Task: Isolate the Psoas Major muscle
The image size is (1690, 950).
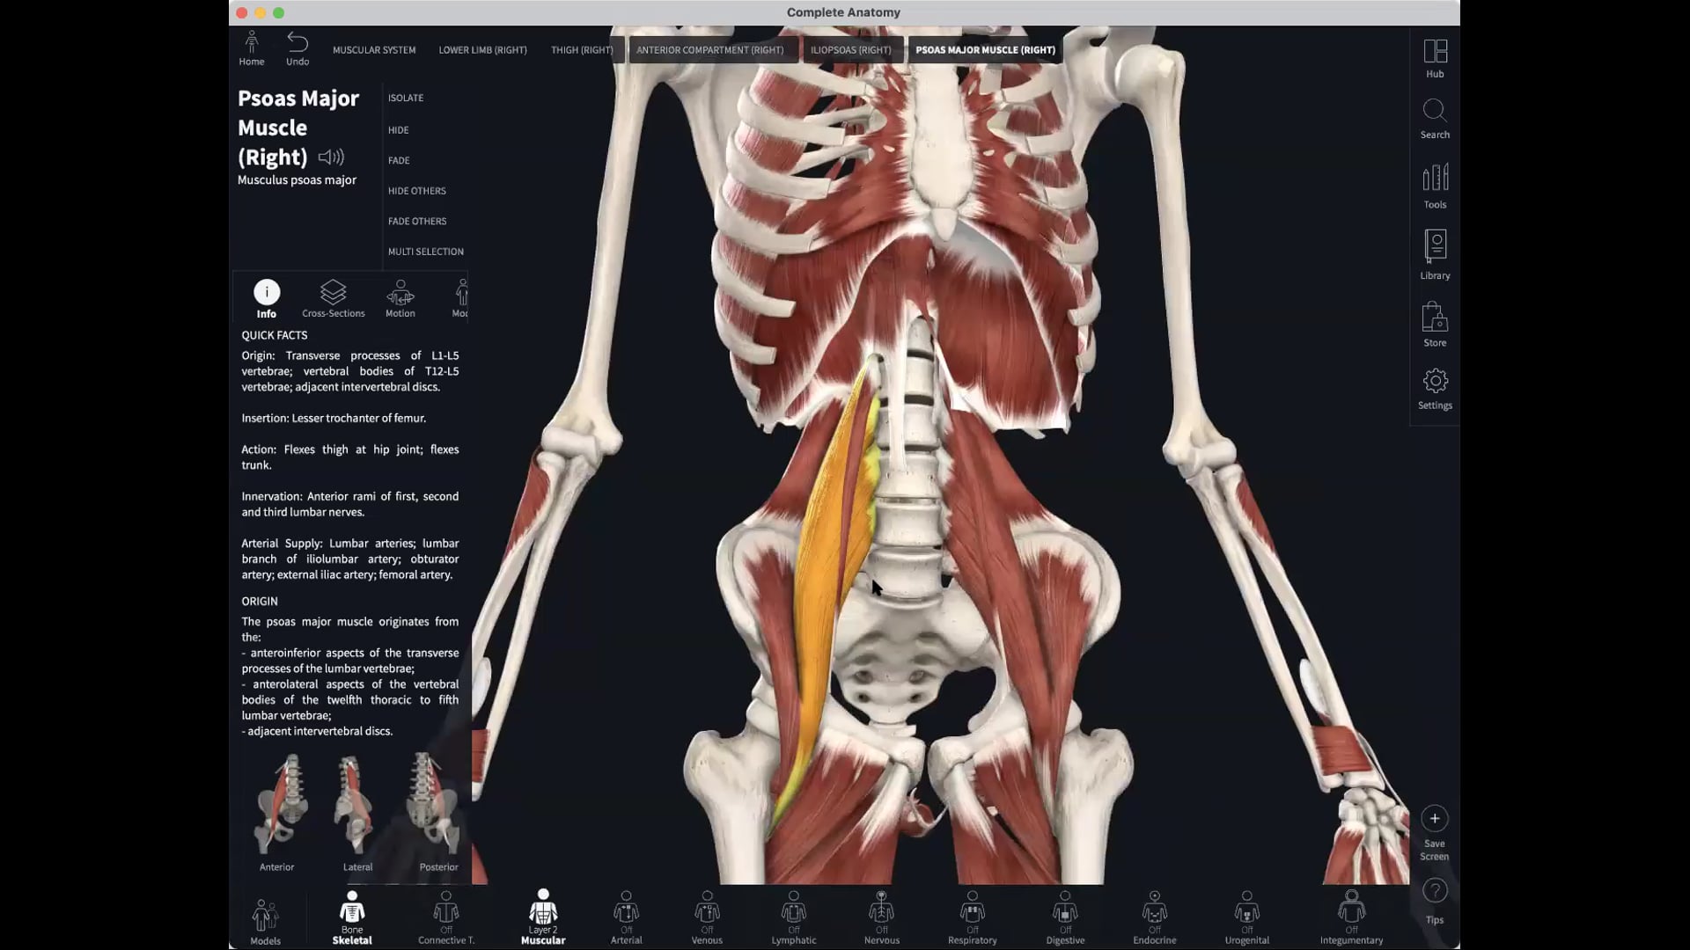Action: 406,98
